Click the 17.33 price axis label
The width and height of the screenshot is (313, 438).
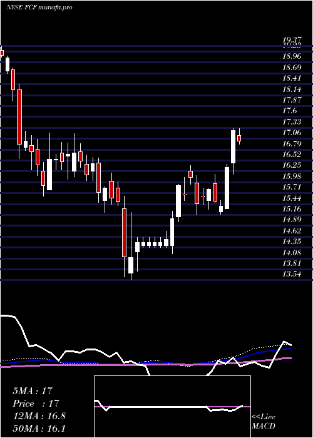[292, 122]
